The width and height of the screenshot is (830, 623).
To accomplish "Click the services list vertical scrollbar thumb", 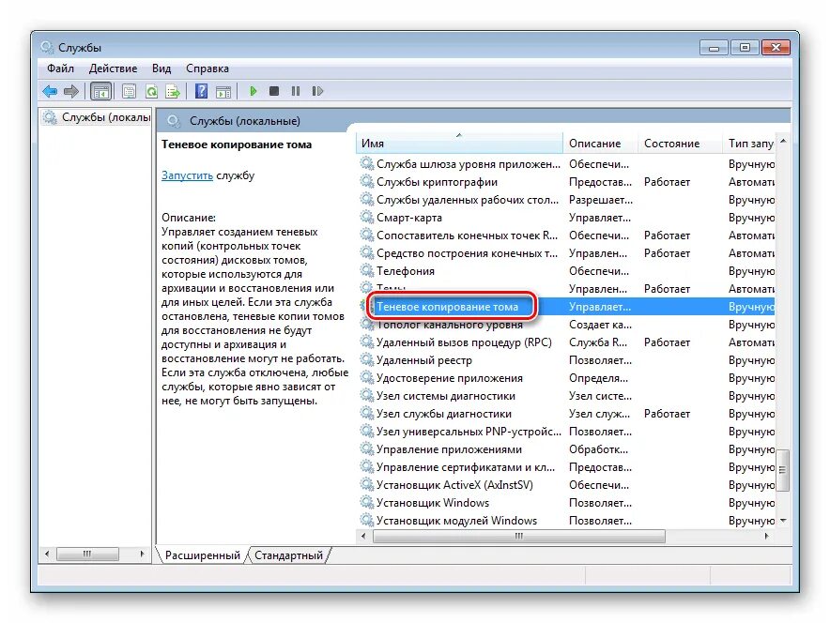I will coord(782,470).
